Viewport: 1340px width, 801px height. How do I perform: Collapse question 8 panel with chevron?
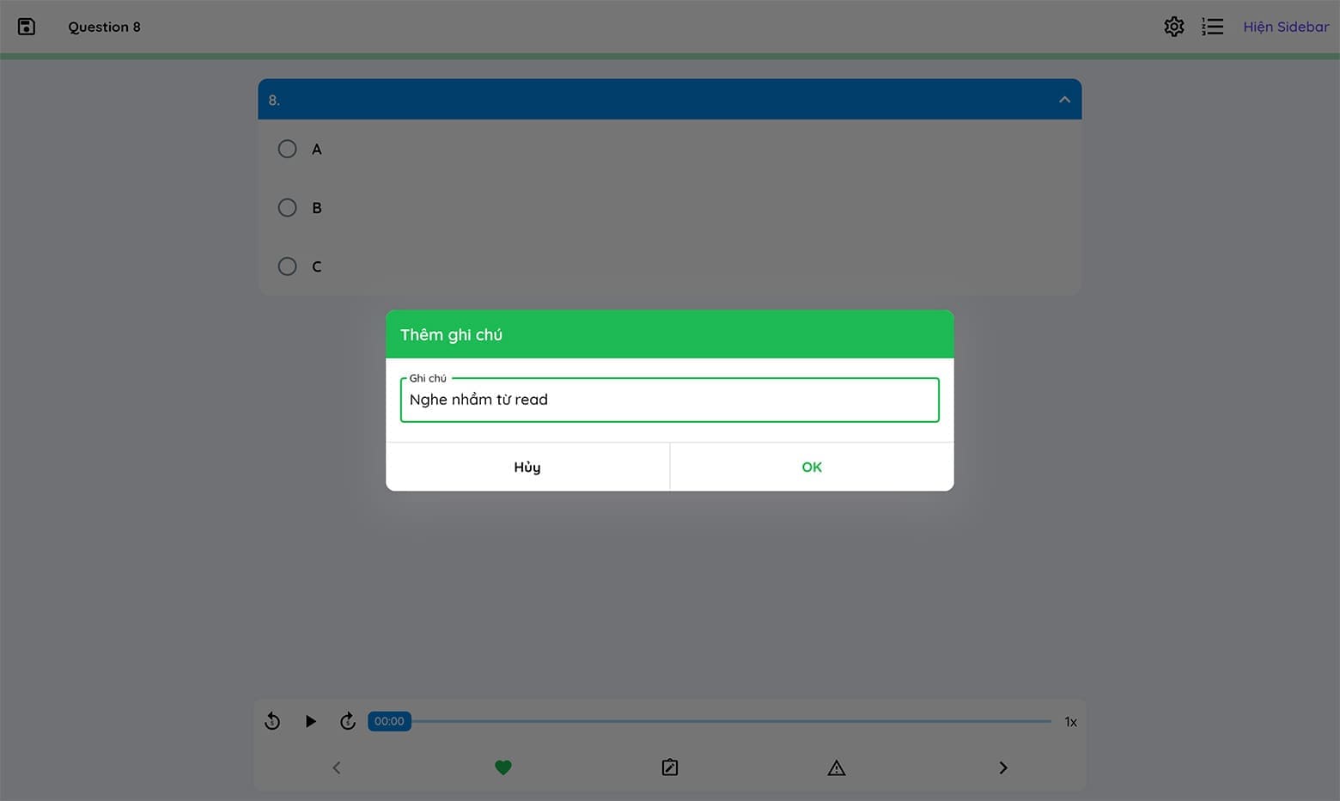[1064, 100]
